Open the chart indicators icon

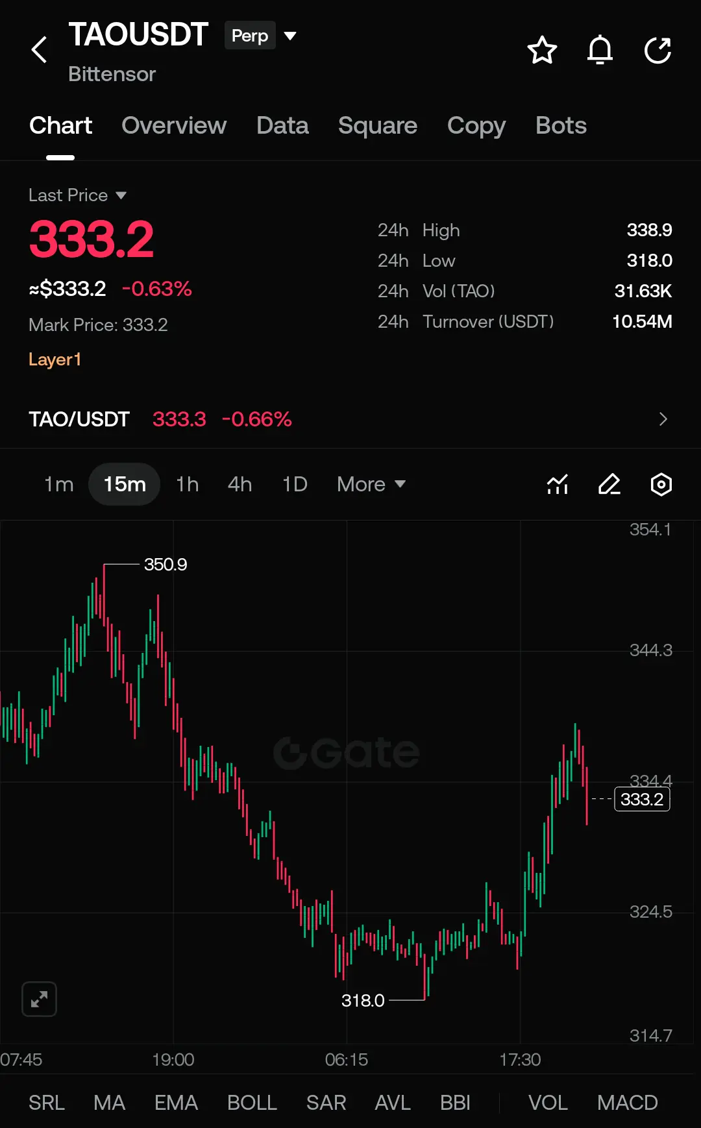[558, 484]
